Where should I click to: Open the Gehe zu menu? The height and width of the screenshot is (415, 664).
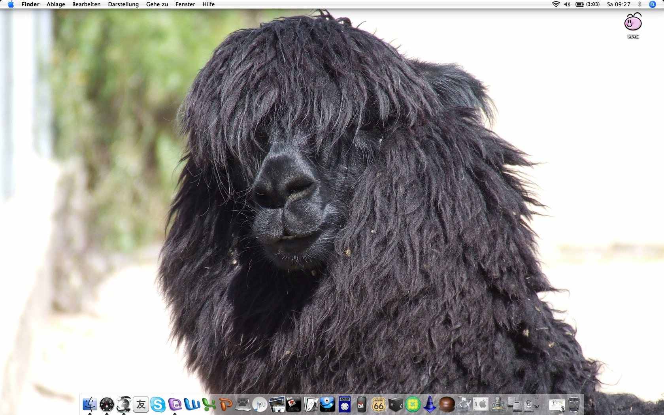pyautogui.click(x=157, y=4)
